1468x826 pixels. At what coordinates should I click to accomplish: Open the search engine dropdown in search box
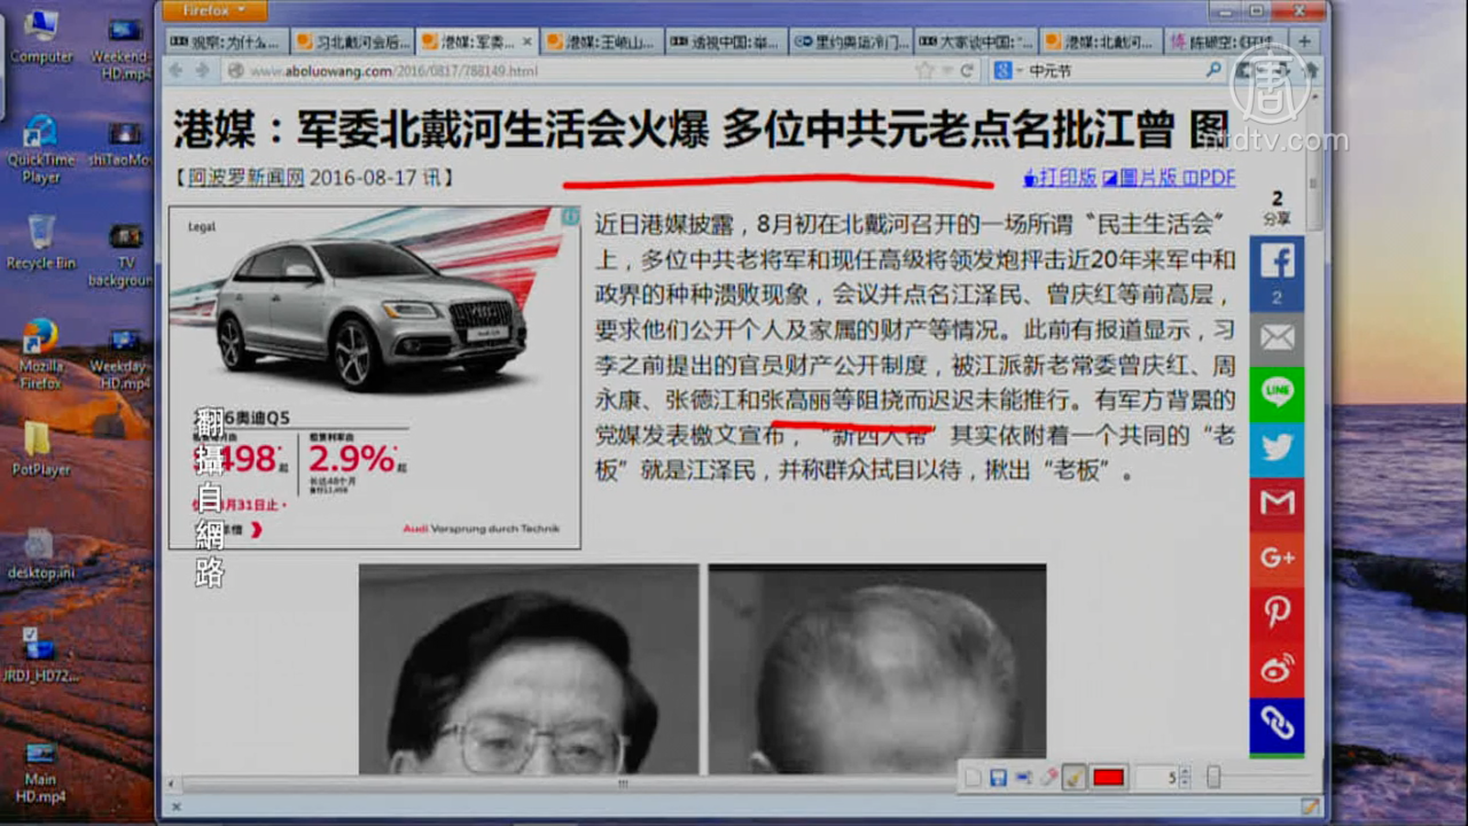[x=1006, y=71]
